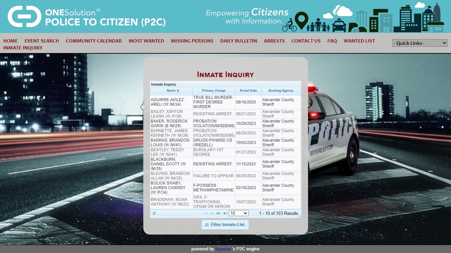Open the Daily Bulletin page

(239, 41)
